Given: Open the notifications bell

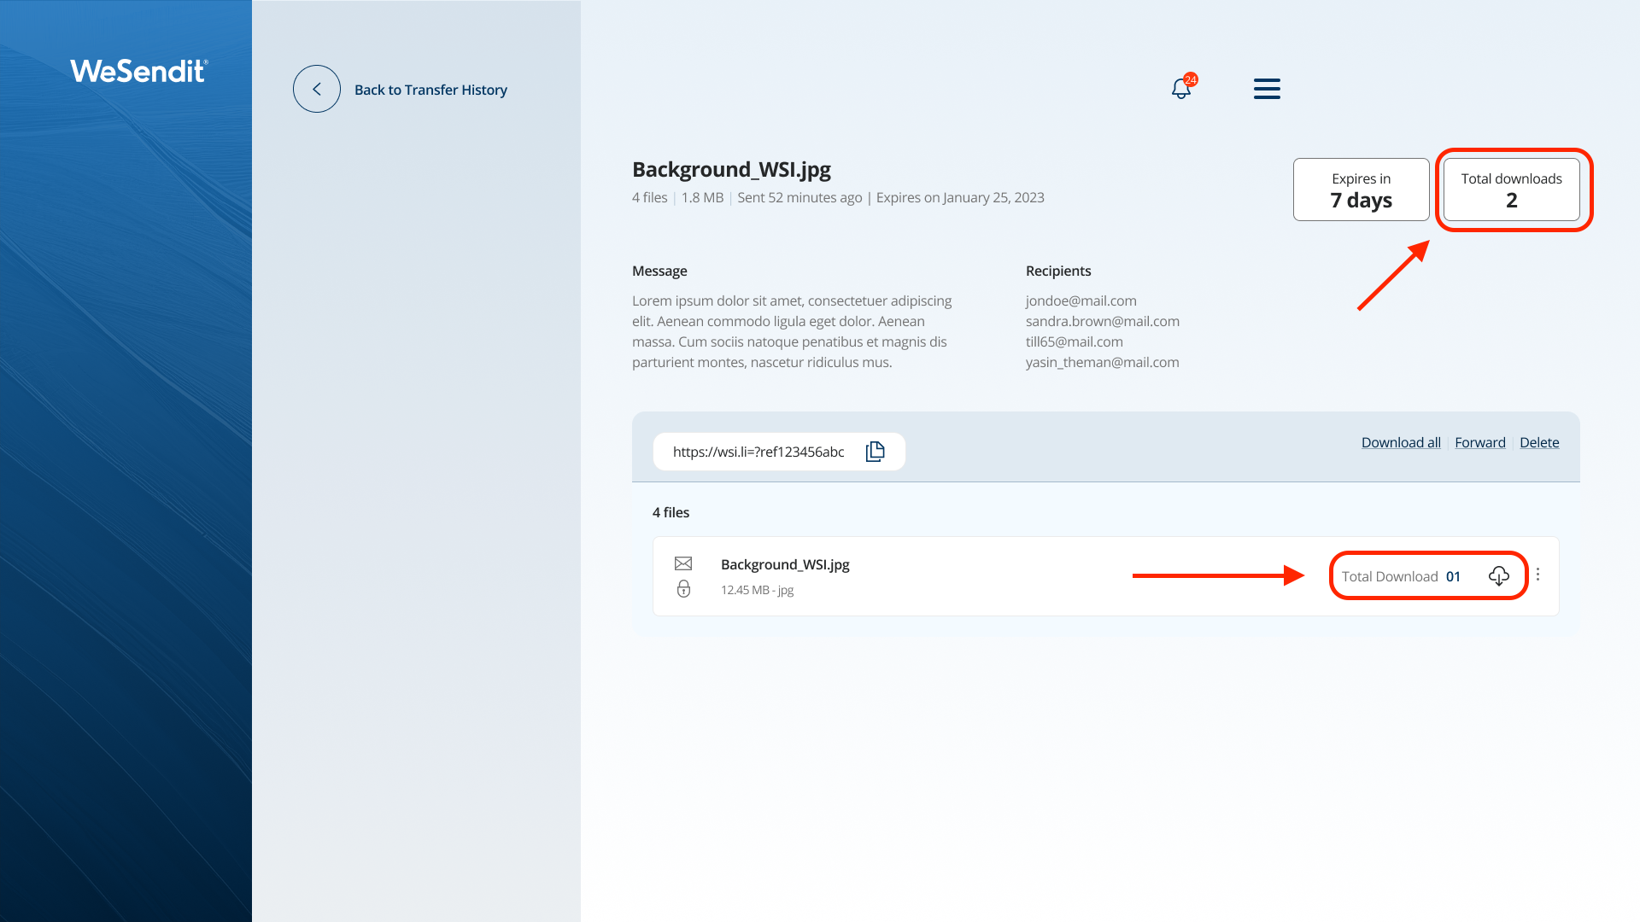Looking at the screenshot, I should [x=1180, y=89].
